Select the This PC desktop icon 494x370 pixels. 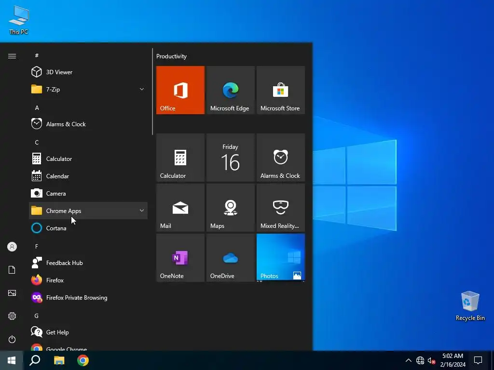pyautogui.click(x=19, y=20)
